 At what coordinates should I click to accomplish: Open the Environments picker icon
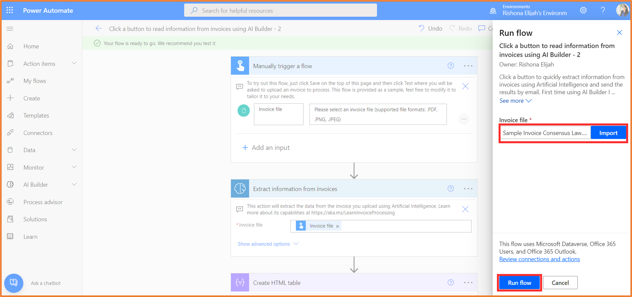pos(492,10)
